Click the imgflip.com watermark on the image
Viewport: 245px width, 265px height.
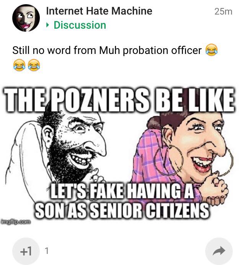16,221
